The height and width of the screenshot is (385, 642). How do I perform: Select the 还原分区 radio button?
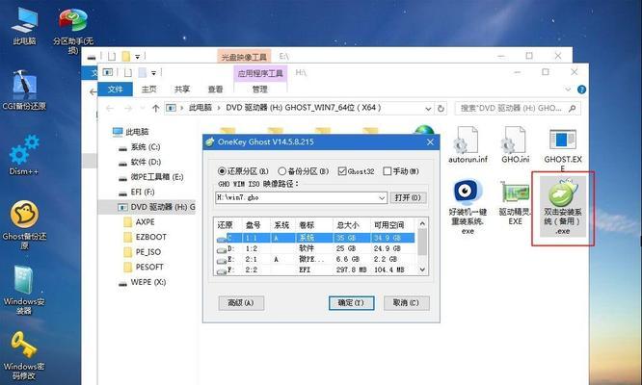pyautogui.click(x=223, y=171)
